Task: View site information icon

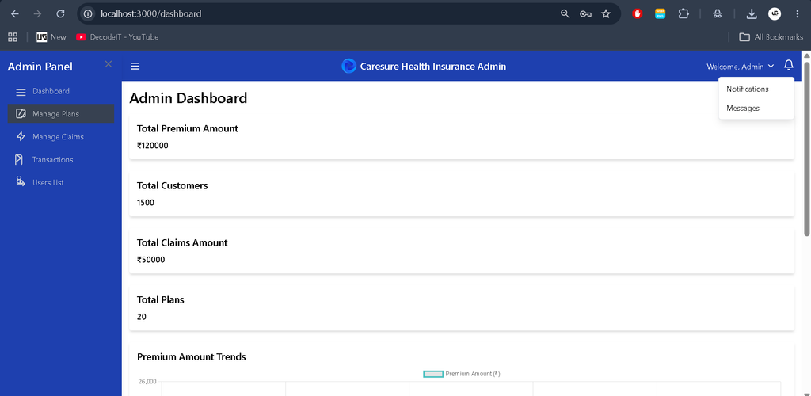Action: click(x=88, y=14)
